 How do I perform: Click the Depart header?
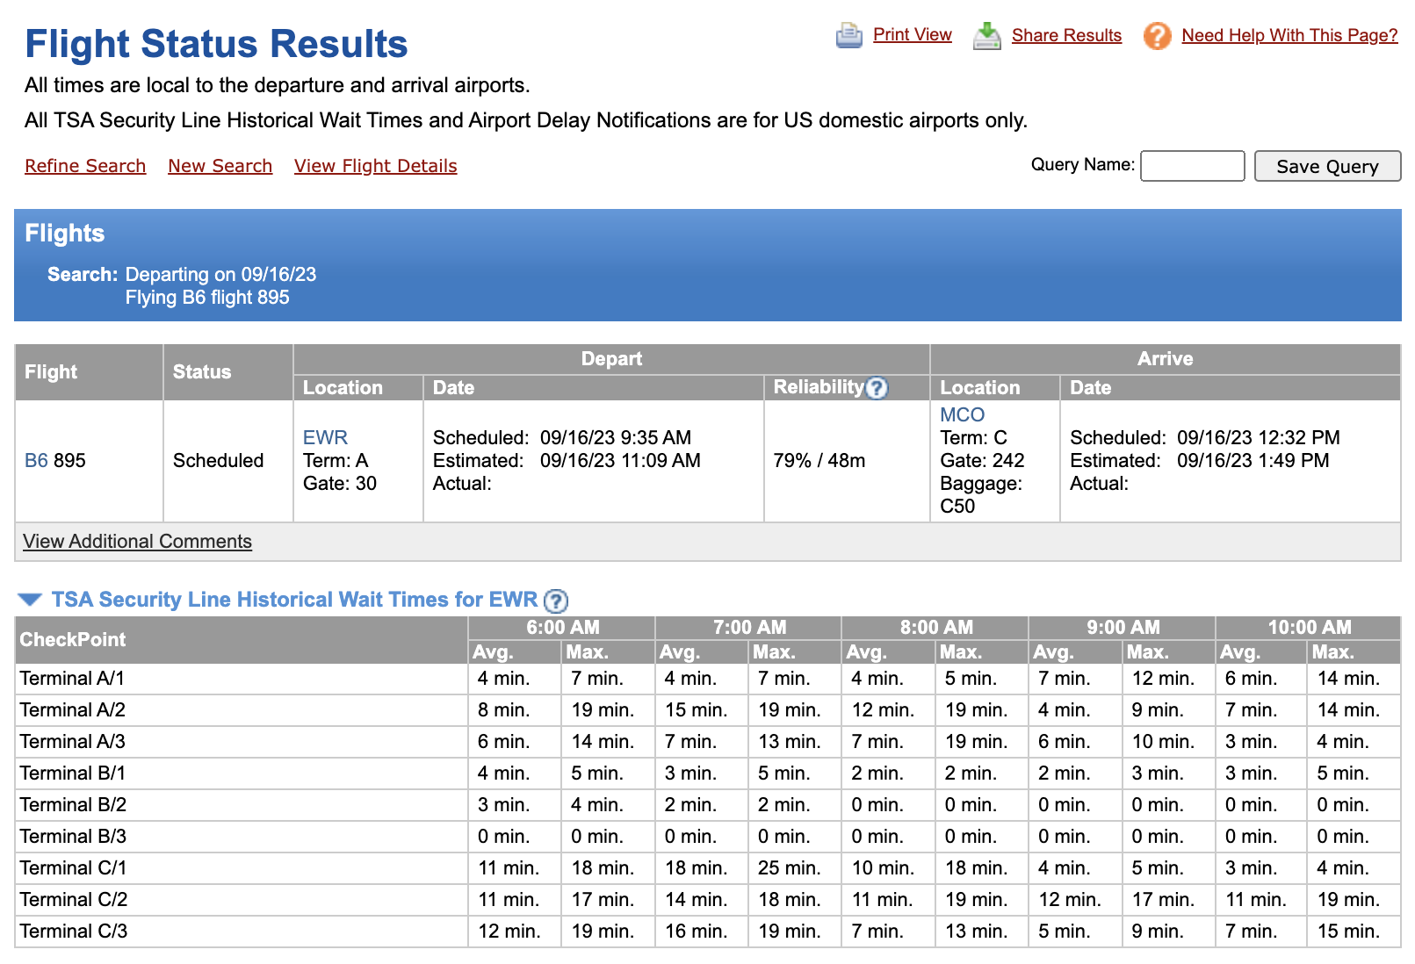point(611,359)
